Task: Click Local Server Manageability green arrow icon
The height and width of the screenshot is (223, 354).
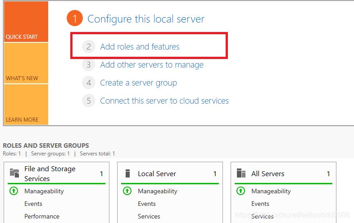Action: tap(127, 191)
